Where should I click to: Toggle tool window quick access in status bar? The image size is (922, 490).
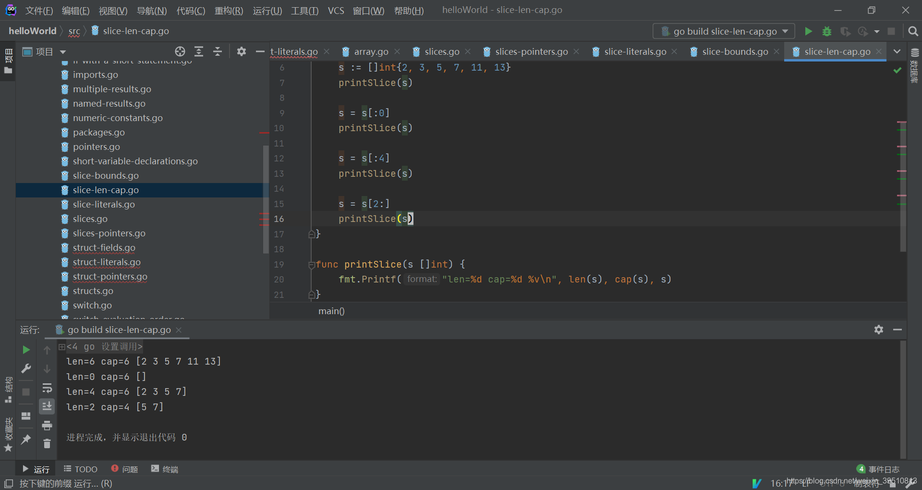point(9,483)
